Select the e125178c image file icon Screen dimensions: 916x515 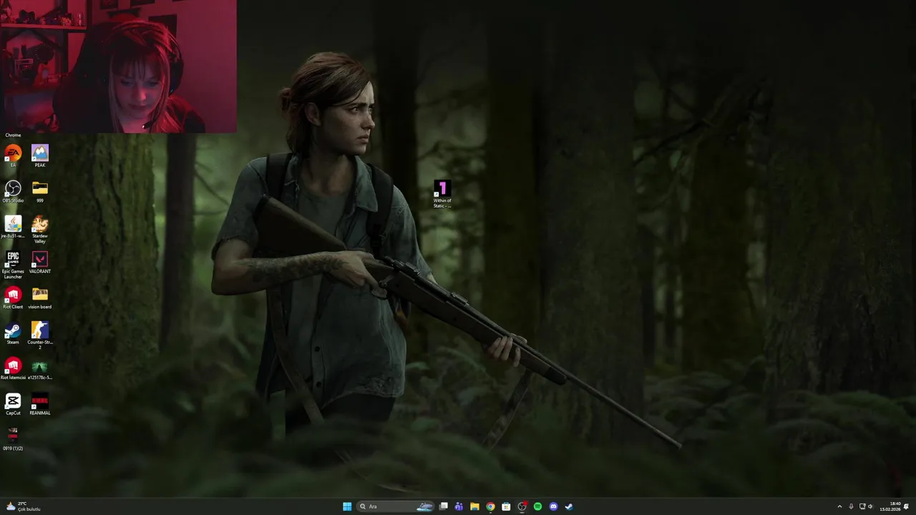pyautogui.click(x=40, y=368)
